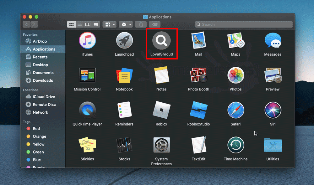The width and height of the screenshot is (314, 185).
Task: Select the Maps app icon
Action: click(236, 40)
